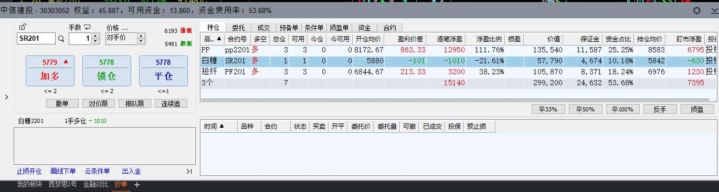The width and height of the screenshot is (719, 192).
Task: Click the 平50% button
Action: point(585,109)
